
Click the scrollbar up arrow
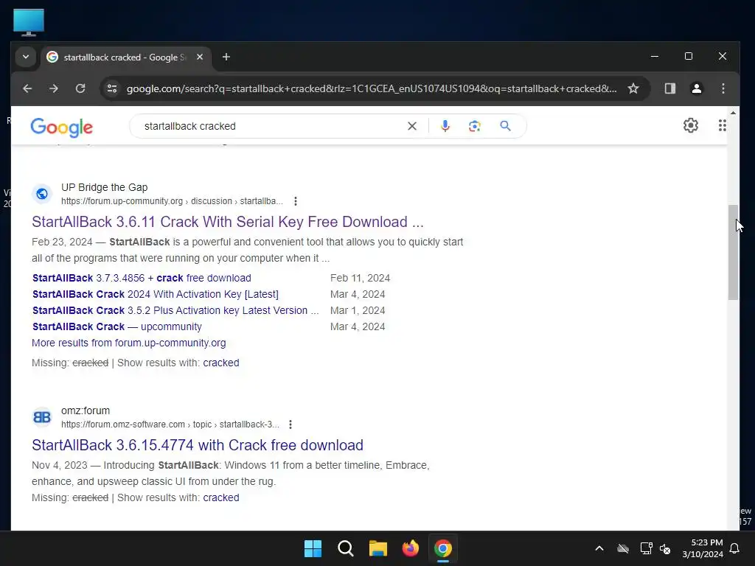[x=733, y=113]
